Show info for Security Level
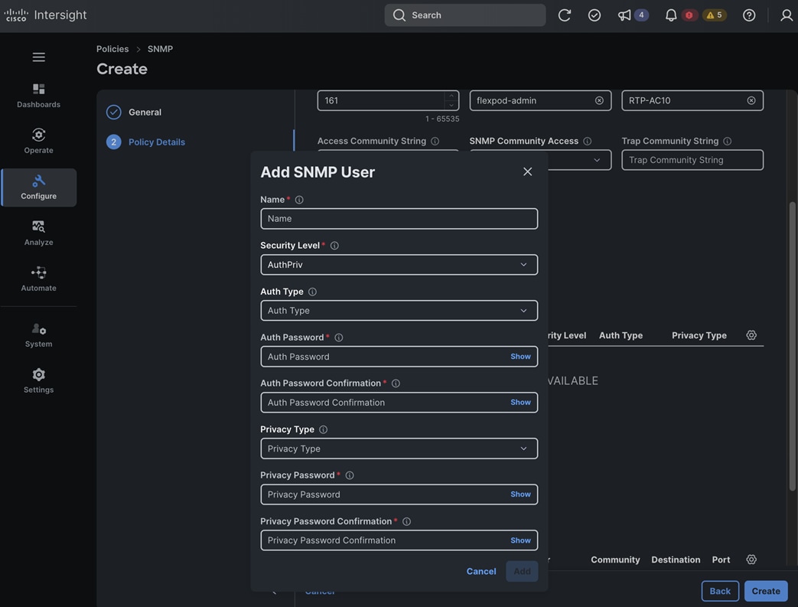798x607 pixels. 334,246
